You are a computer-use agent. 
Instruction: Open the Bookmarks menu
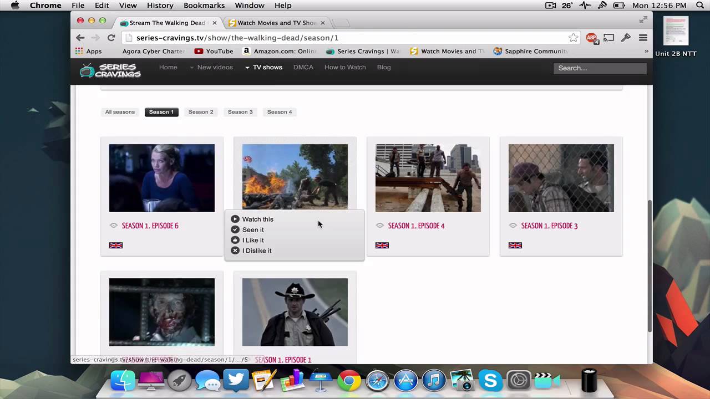(x=204, y=6)
